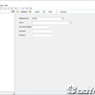Focus the Username input field
This screenshot has height=95, width=95.
point(42,31)
